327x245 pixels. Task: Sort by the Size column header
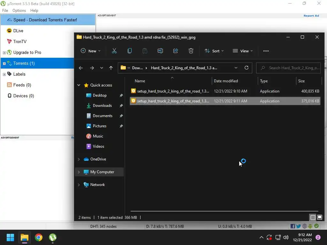[x=301, y=81]
